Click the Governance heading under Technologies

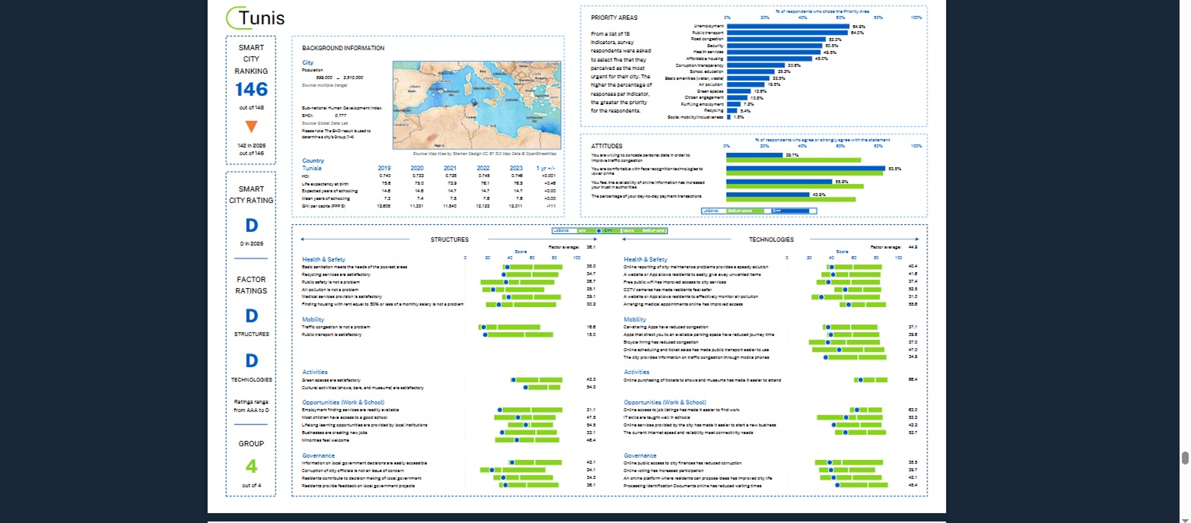639,455
